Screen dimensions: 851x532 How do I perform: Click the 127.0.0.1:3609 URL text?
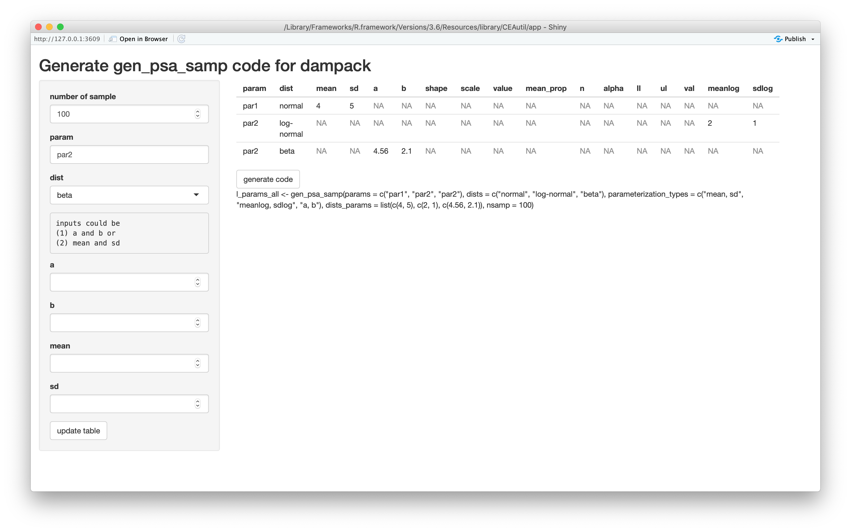pos(67,39)
